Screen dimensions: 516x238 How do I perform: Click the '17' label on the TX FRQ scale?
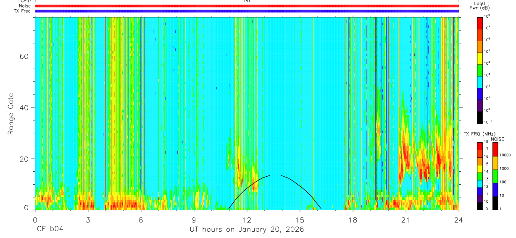pos(486,149)
